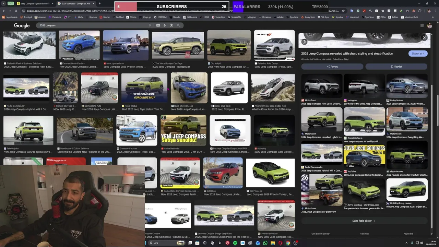
Task: Open WhatsApp from the taskbar
Action: click(265, 243)
